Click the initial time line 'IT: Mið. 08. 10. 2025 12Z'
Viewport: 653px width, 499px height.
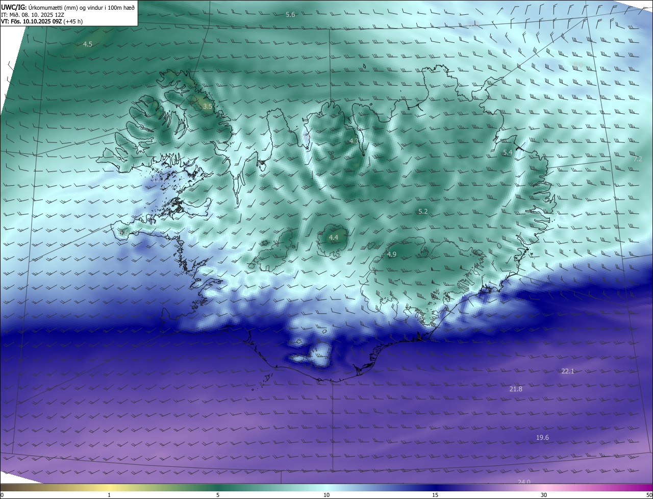coord(32,14)
